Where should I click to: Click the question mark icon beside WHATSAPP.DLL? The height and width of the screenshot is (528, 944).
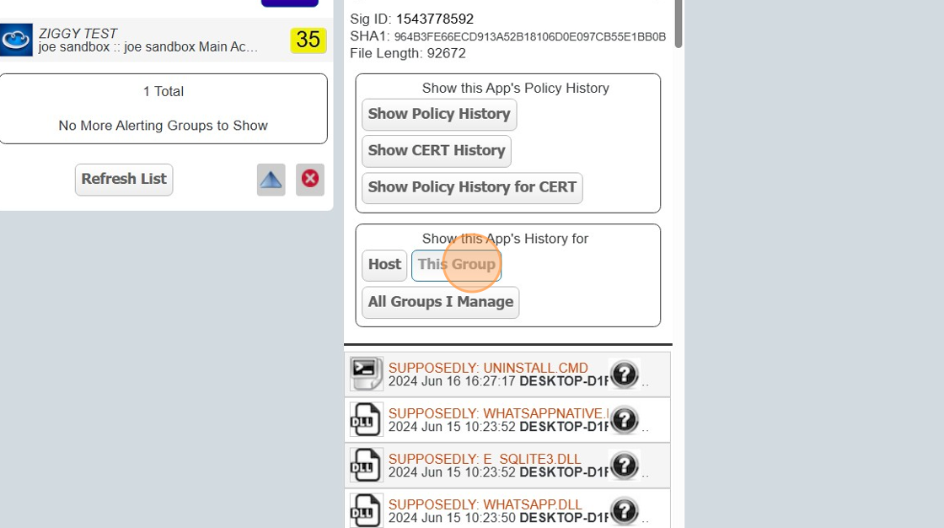click(625, 510)
